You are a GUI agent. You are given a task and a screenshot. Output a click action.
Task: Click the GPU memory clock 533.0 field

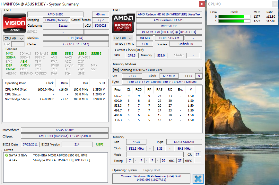pyautogui.click(x=161, y=55)
